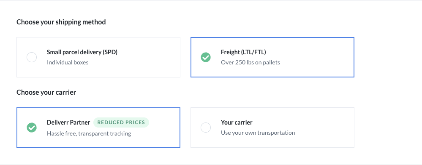This screenshot has height=165, width=422.
Task: Click the Freight (LTL/FTL) title text
Action: pos(243,52)
